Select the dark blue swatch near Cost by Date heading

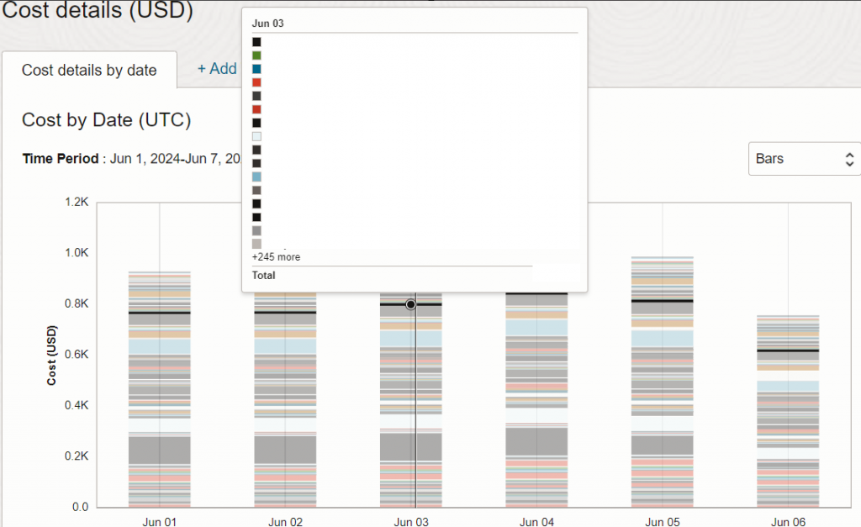pos(256,68)
